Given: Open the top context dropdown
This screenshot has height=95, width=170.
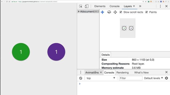Looking at the screenshot, I should coord(101,78).
